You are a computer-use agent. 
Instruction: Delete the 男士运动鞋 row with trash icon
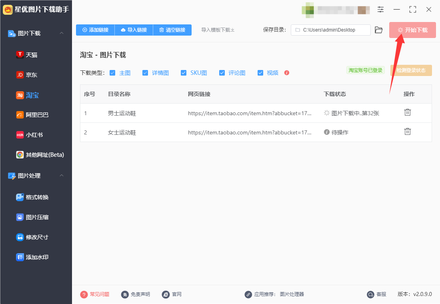point(408,112)
